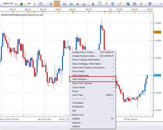The width and height of the screenshot is (163, 130).
Task: Select Update in context menu
Action: pyautogui.click(x=92, y=119)
